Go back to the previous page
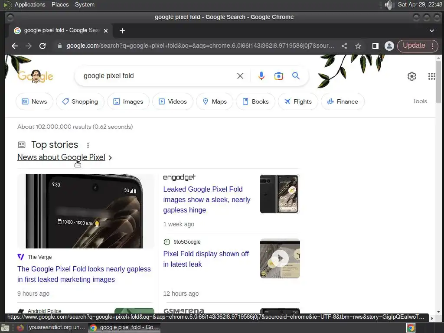Viewport: 444px width, 333px height. (15, 46)
